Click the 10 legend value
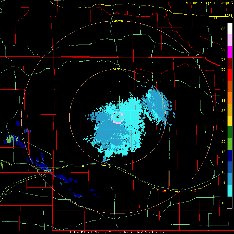The image size is (234, 234). point(223,172)
